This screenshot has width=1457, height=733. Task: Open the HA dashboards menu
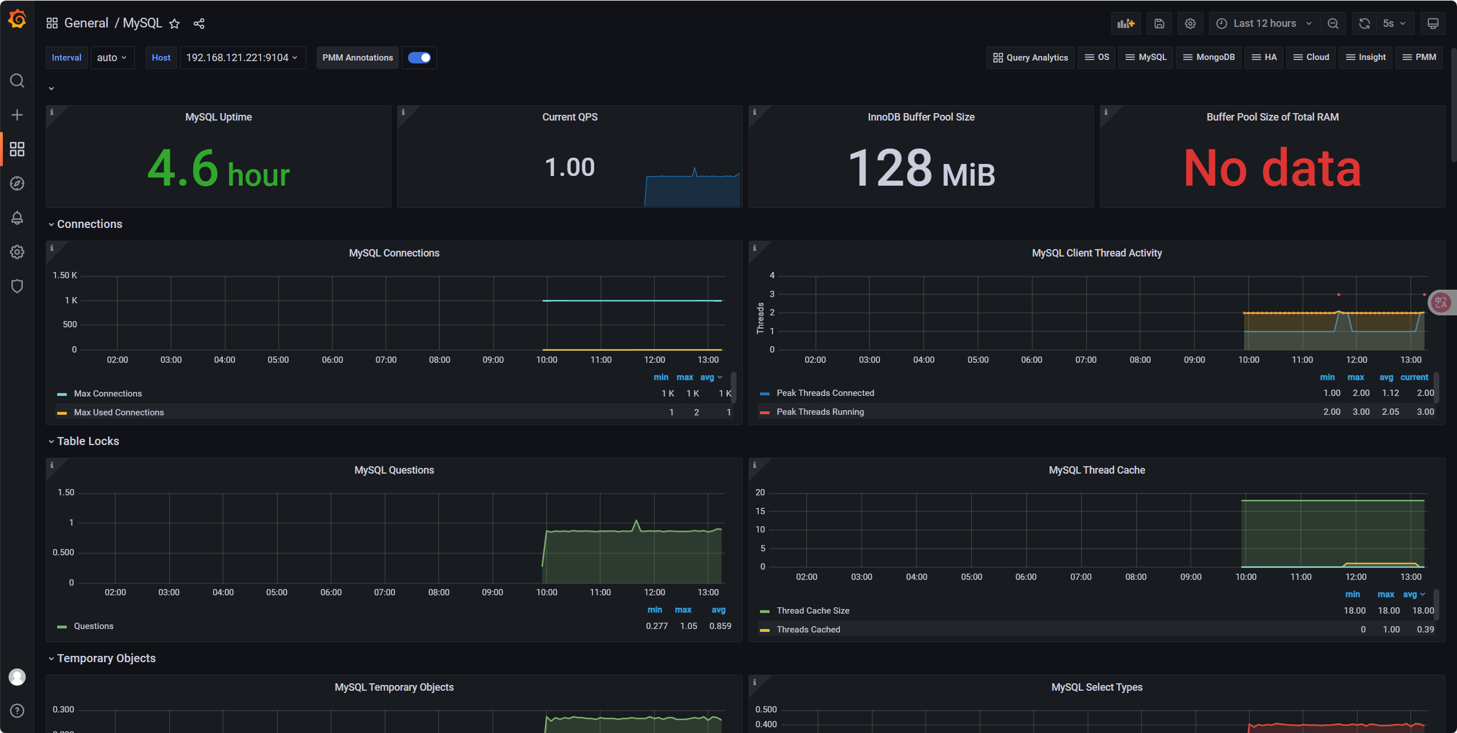click(1264, 57)
